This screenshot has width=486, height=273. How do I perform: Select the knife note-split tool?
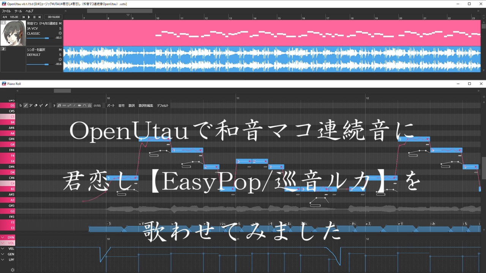(x=46, y=105)
